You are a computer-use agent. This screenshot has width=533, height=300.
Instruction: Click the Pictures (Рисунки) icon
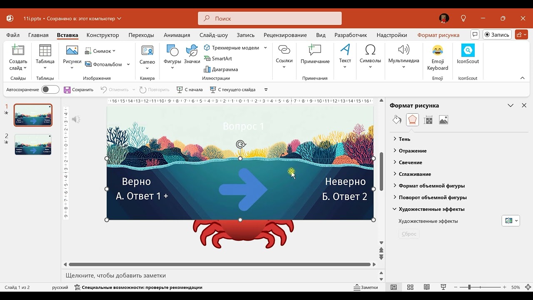click(72, 50)
